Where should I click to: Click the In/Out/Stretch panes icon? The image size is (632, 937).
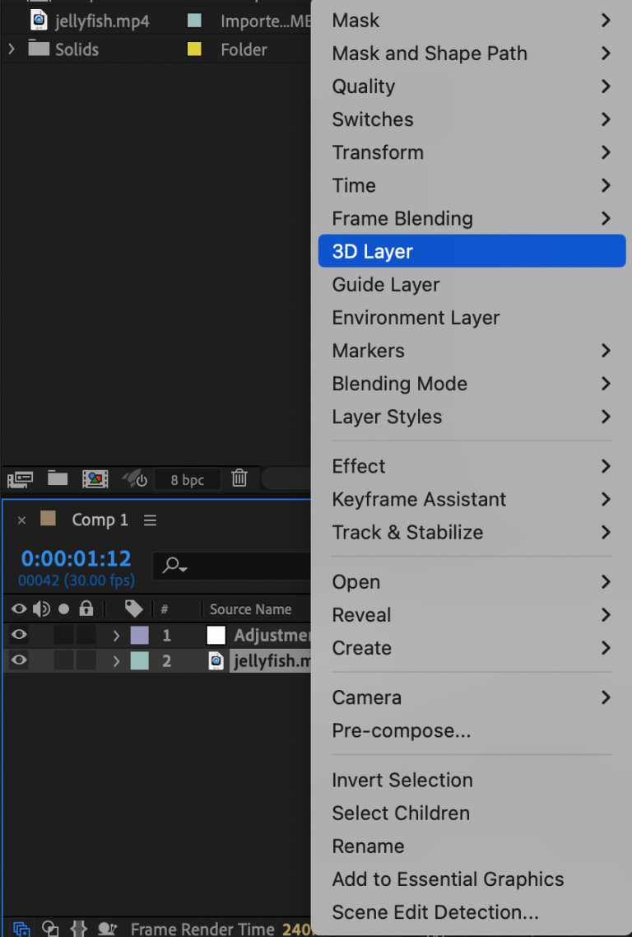[x=78, y=928]
